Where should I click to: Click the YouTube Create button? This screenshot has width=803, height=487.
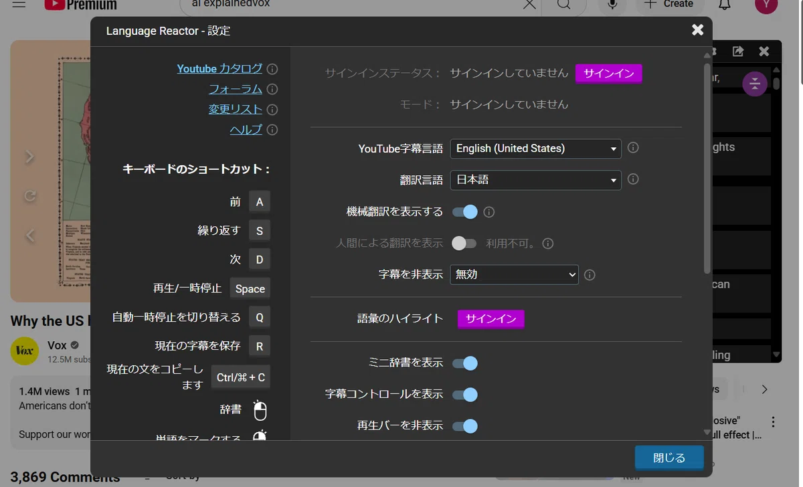coord(668,5)
